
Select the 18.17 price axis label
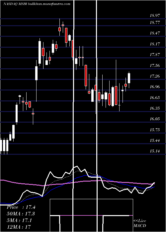[155, 44]
